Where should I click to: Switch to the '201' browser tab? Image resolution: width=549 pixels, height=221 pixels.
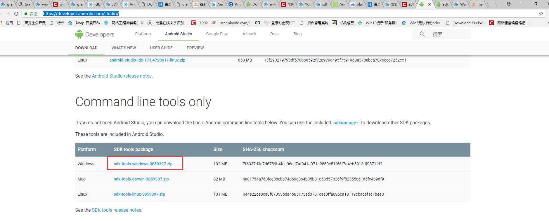click(408, 4)
